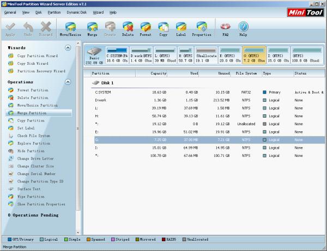Click the sidebar scrollbar down arrow
The image size is (327, 251).
tap(78, 232)
